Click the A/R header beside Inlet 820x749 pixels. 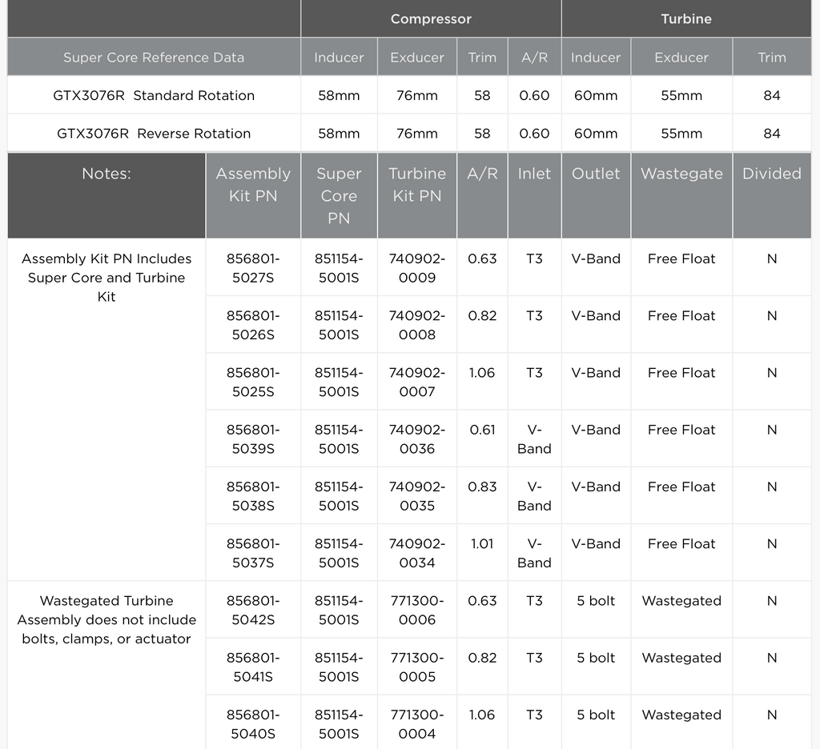click(482, 195)
